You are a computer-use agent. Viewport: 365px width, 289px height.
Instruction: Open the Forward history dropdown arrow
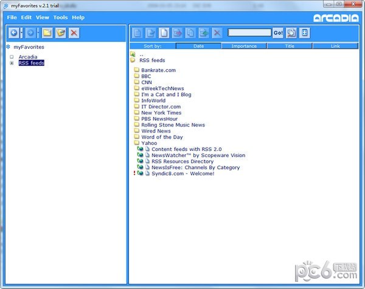[x=38, y=33]
